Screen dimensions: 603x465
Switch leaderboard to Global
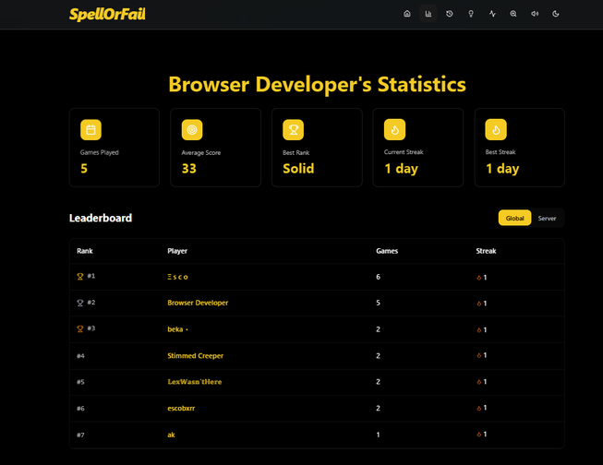point(514,218)
